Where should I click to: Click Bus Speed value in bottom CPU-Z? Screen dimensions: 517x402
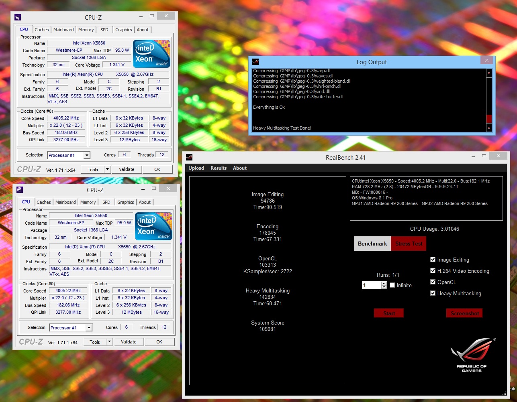[x=68, y=305]
